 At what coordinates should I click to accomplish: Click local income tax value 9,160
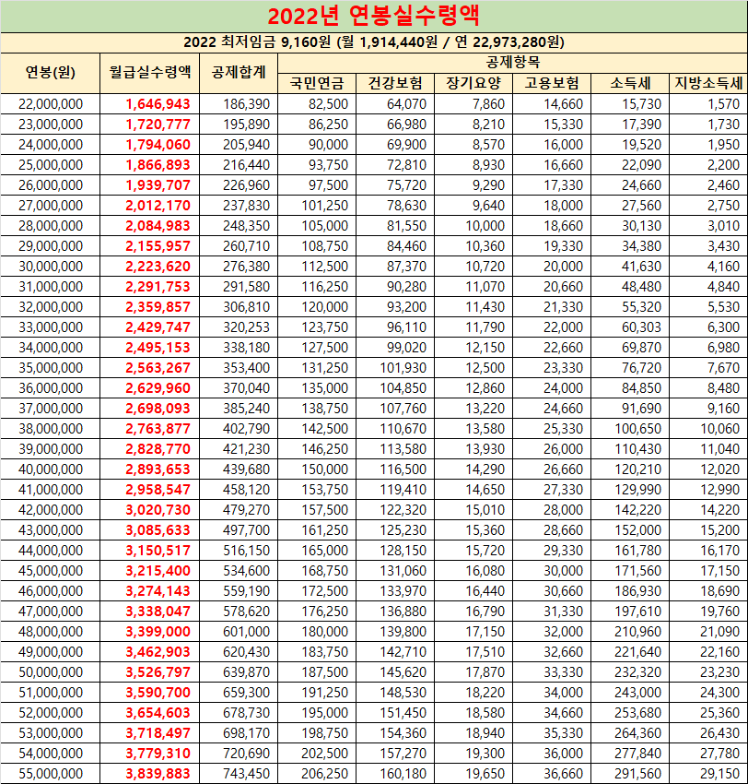(723, 409)
